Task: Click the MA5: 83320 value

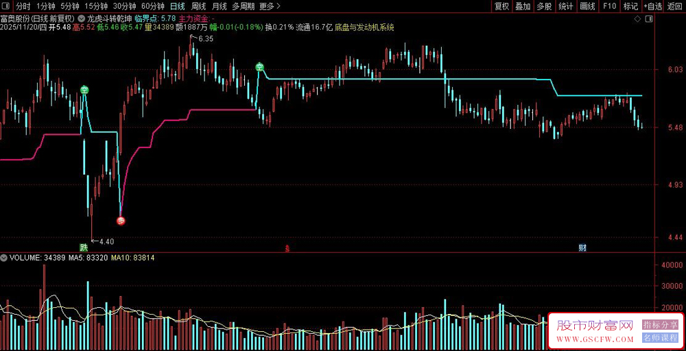Action: click(88, 258)
